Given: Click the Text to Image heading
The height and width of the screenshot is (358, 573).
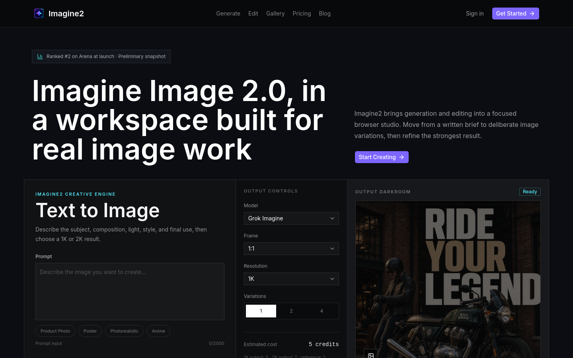Looking at the screenshot, I should click(x=97, y=210).
